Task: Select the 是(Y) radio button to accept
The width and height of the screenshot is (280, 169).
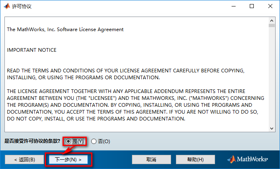Action: pyautogui.click(x=68, y=142)
